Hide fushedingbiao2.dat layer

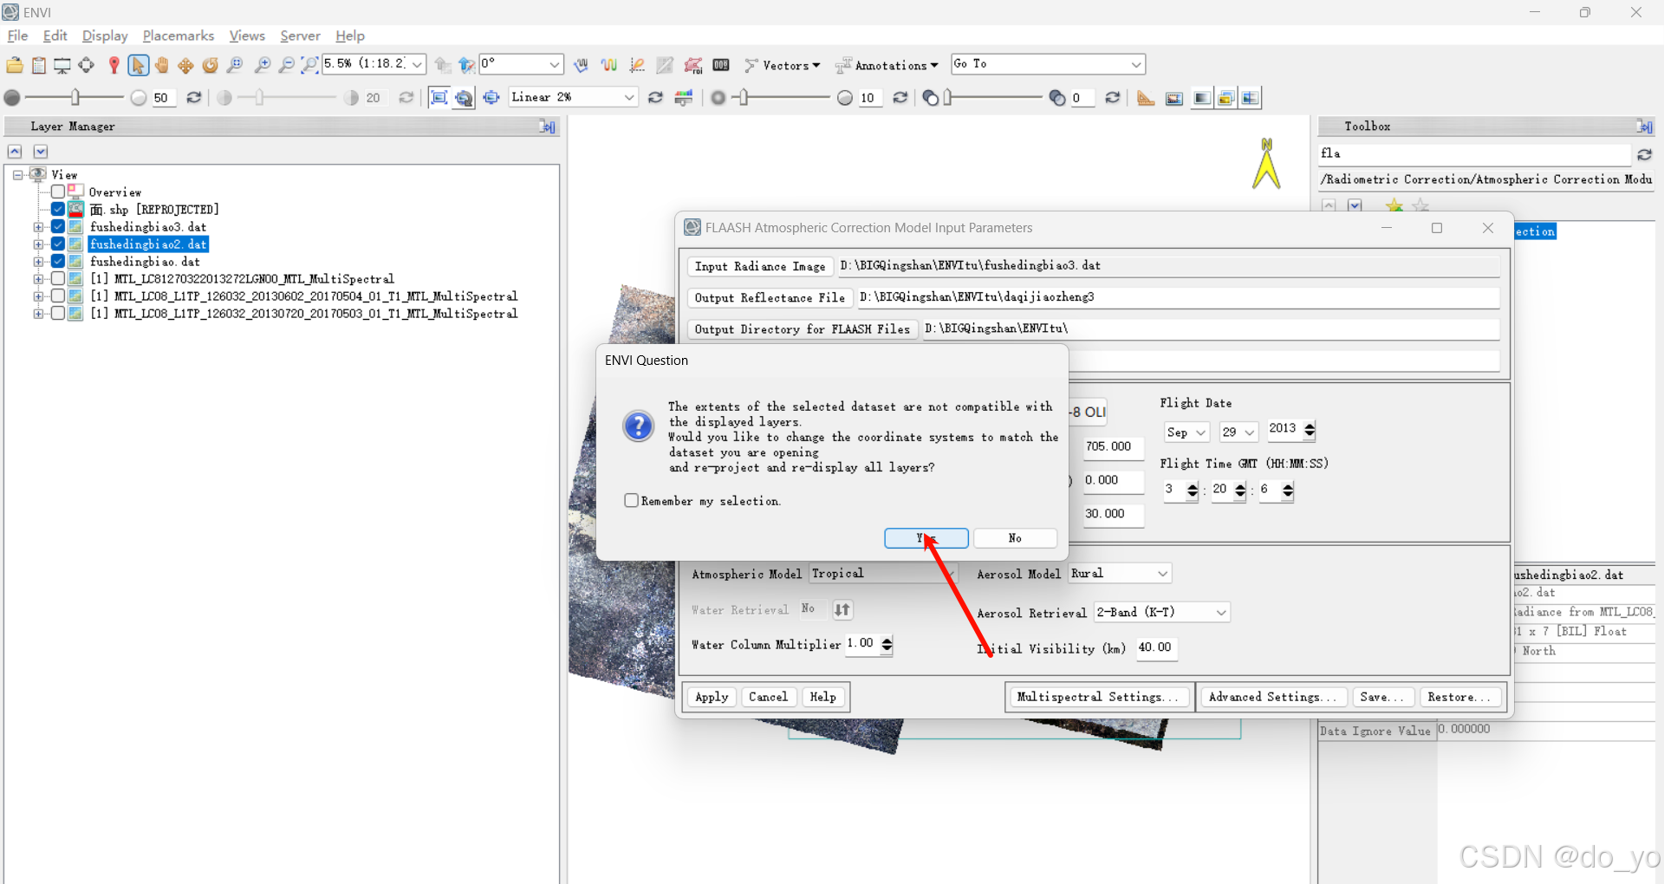click(58, 244)
